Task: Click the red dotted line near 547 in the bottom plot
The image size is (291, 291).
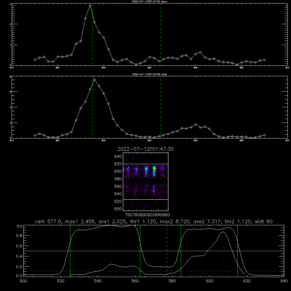Action: click(x=111, y=251)
